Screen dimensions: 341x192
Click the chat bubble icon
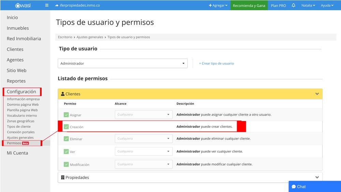pyautogui.click(x=294, y=187)
